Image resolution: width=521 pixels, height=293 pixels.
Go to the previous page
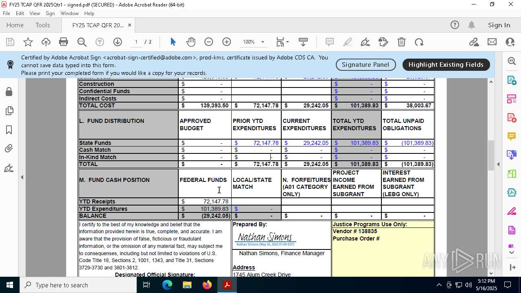(100, 42)
